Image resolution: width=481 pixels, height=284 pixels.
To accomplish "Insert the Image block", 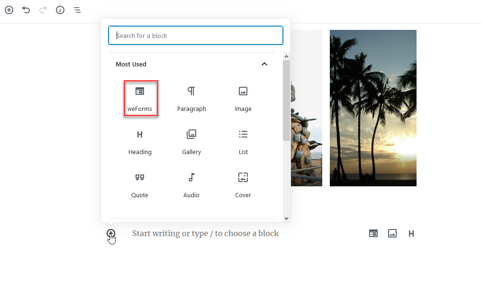I will click(243, 99).
